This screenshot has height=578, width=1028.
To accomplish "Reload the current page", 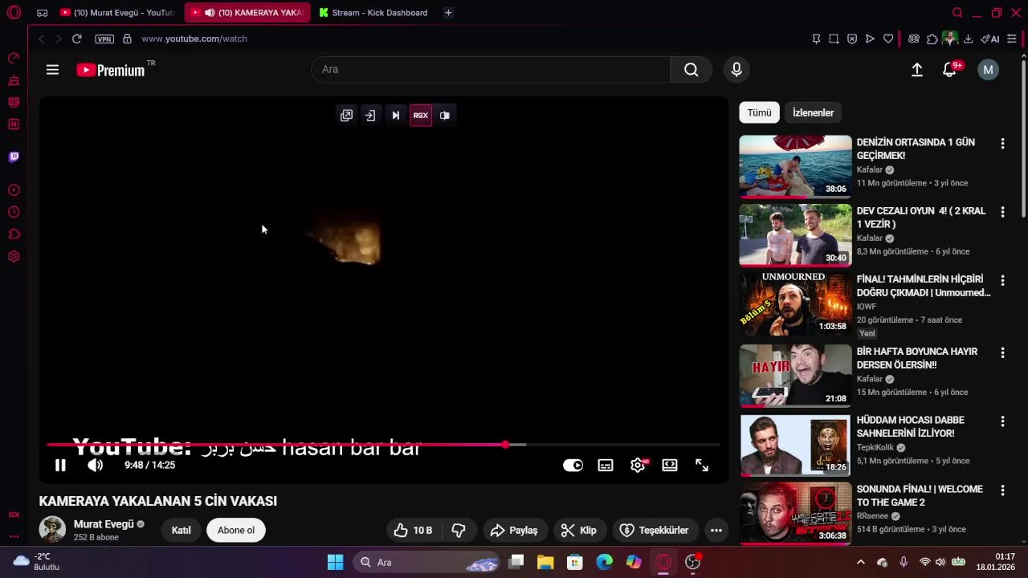I will tap(76, 39).
